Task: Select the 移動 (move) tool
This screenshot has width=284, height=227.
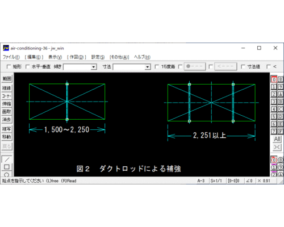Action: coord(7,137)
